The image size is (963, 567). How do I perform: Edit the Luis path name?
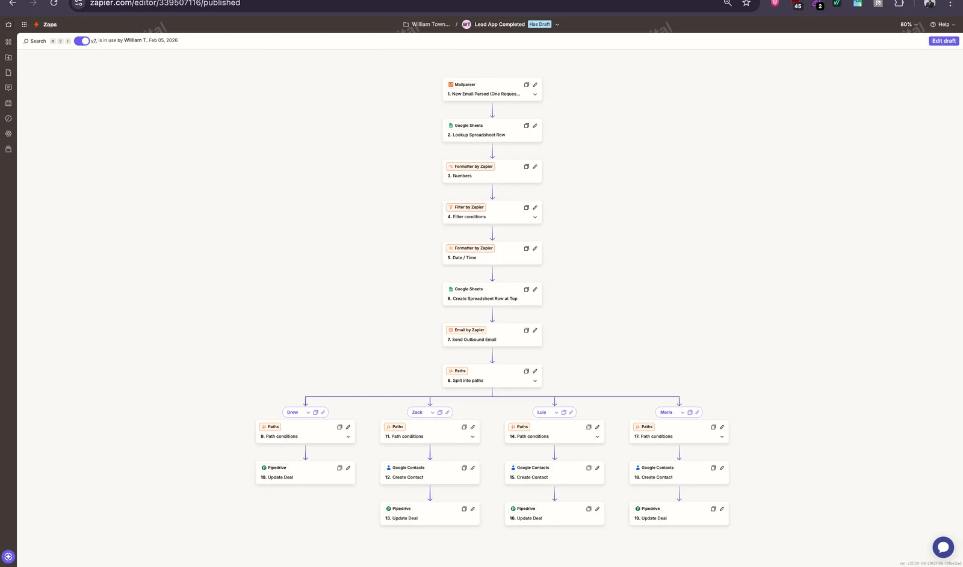coord(571,412)
